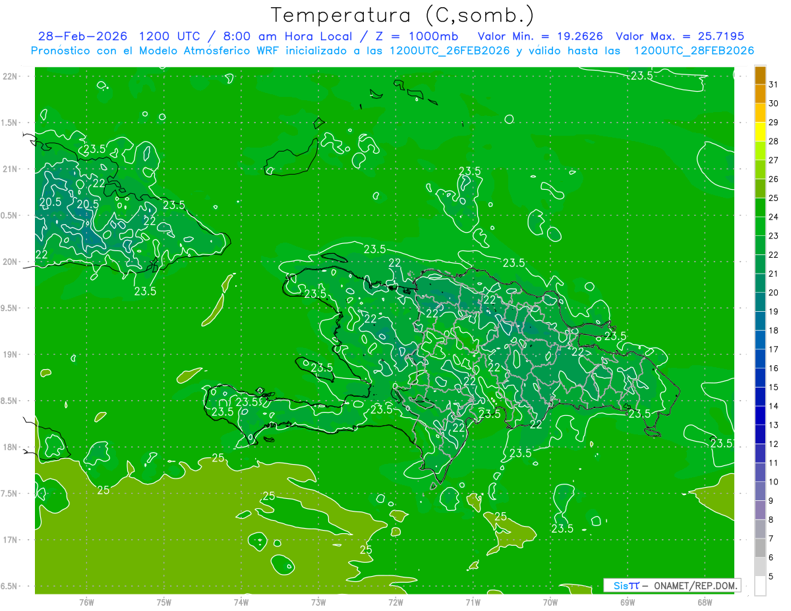The image size is (791, 611).
Task: Click the "18N" latitude axis label
Action: 11,448
